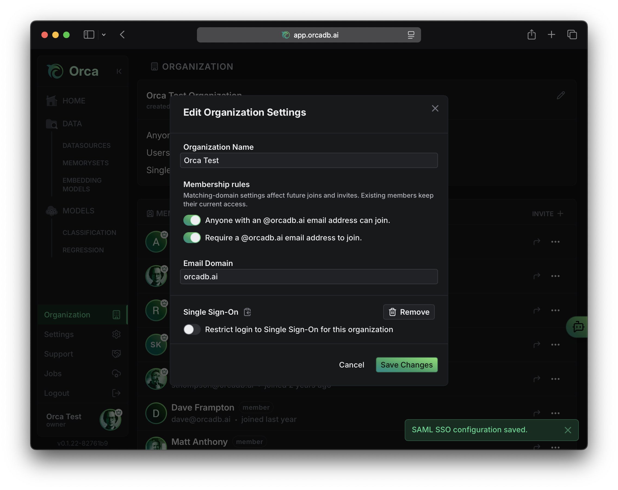Enable restrict login to Single Sign-On
Image resolution: width=618 pixels, height=490 pixels.
click(x=192, y=329)
